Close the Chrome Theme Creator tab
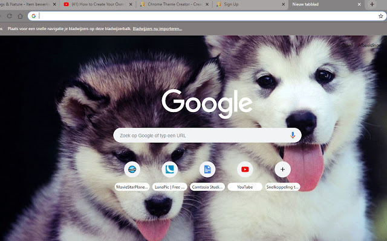 pyautogui.click(x=207, y=4)
